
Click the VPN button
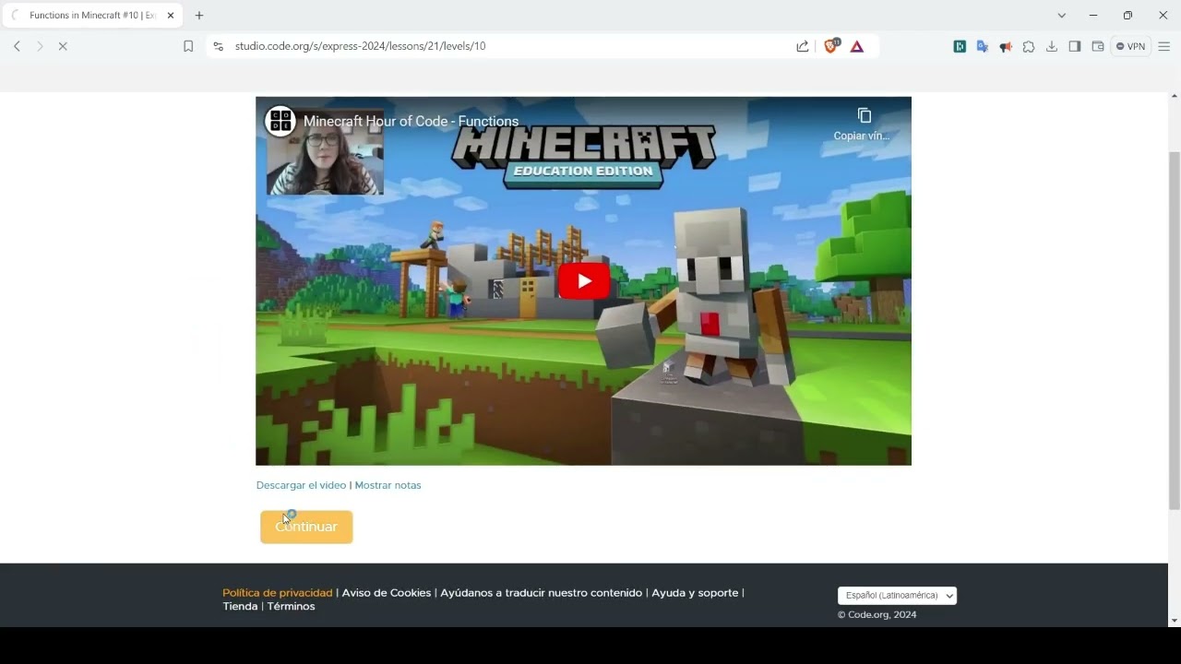tap(1130, 46)
